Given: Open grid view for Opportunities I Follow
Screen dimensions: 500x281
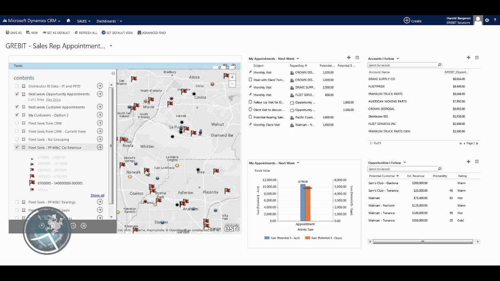Looking at the screenshot, I should click(x=477, y=162).
